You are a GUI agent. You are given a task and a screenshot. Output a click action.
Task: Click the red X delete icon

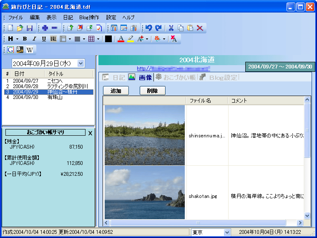point(200,28)
